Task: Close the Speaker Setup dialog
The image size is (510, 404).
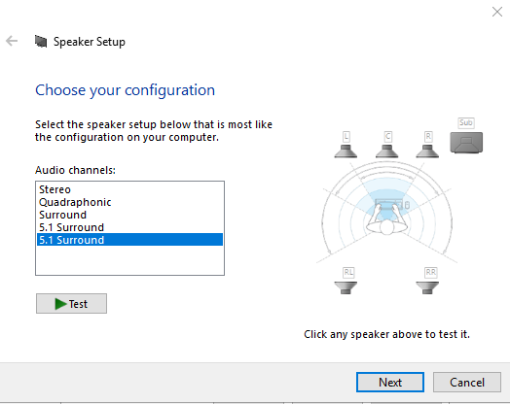Action: click(x=497, y=12)
